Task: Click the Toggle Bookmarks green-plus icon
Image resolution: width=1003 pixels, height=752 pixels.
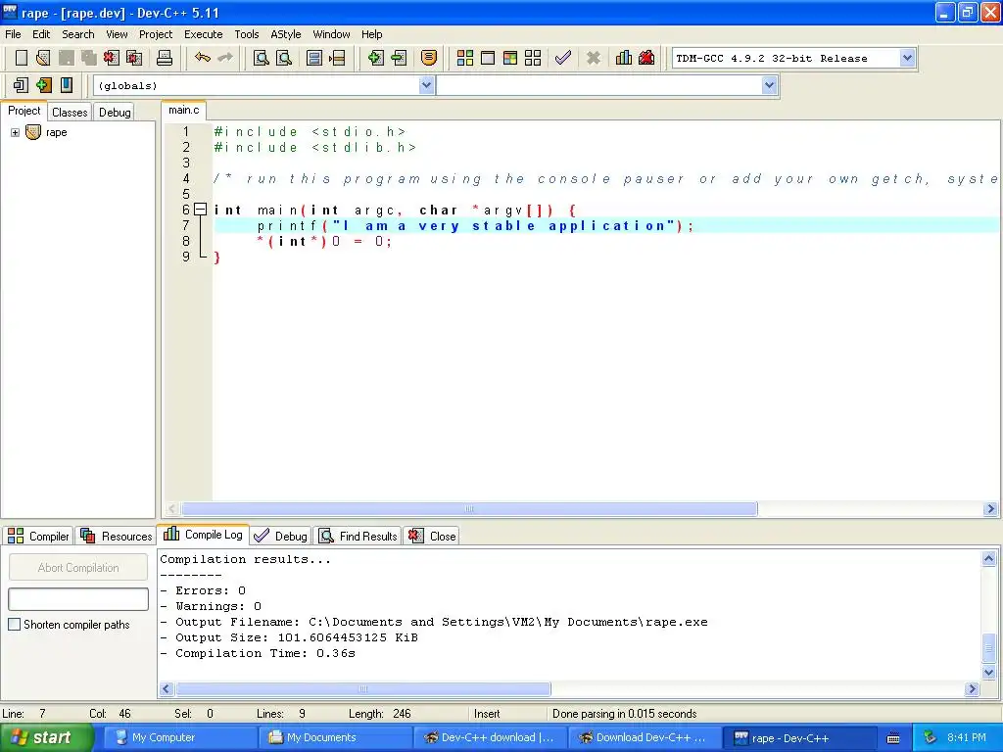Action: (x=43, y=85)
